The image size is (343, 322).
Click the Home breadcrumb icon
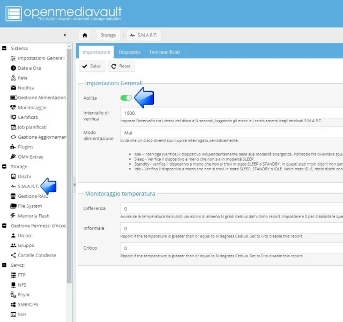coord(85,35)
